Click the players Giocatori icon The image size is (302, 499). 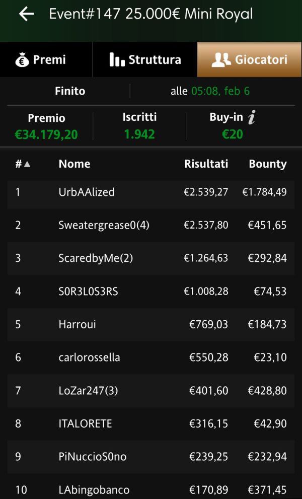click(221, 59)
